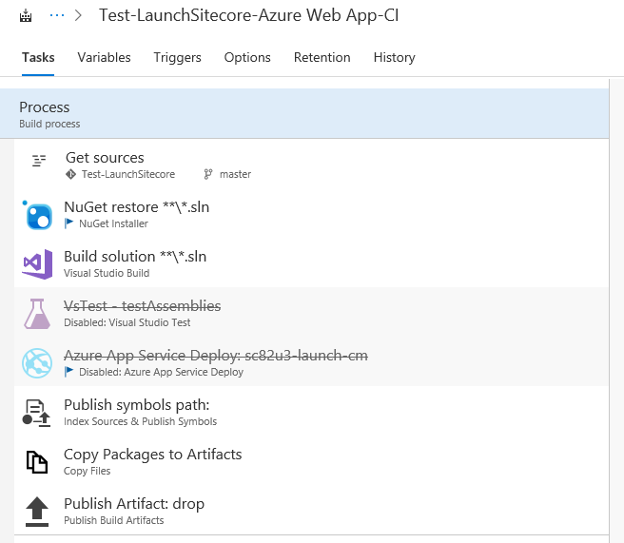Open the Retention tab
This screenshot has width=624, height=543.
[x=322, y=58]
